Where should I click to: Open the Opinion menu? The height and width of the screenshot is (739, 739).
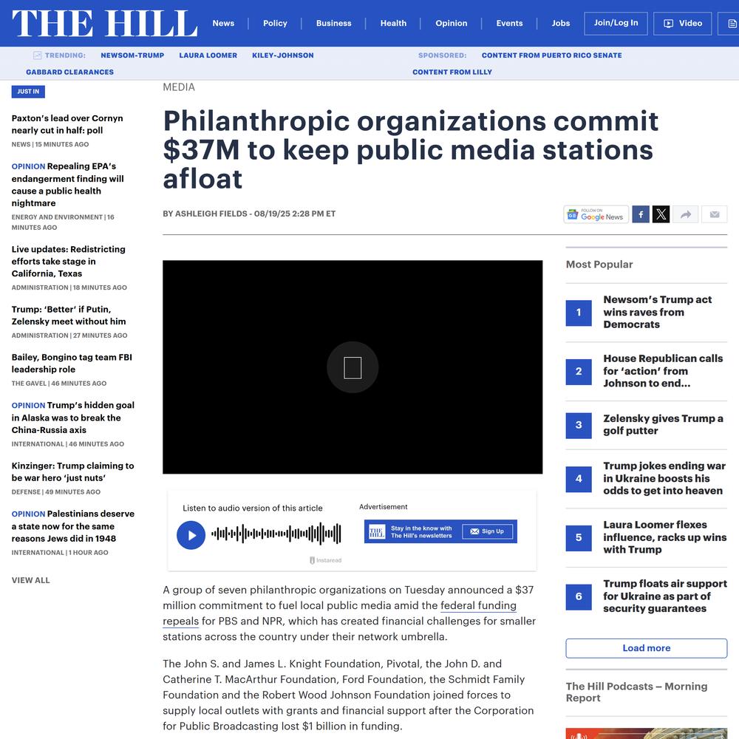coord(451,23)
